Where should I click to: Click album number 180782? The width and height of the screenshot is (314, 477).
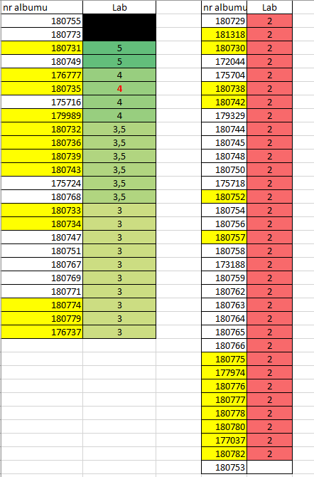coord(224,454)
